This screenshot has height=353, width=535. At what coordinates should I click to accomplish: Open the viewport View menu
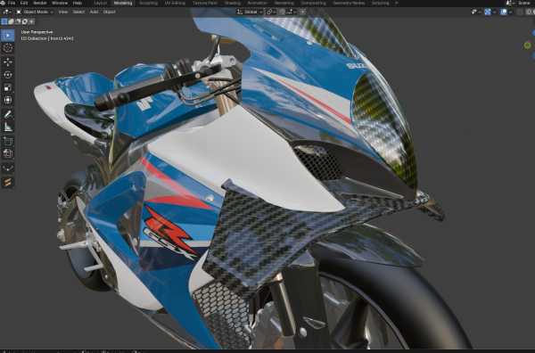63,12
